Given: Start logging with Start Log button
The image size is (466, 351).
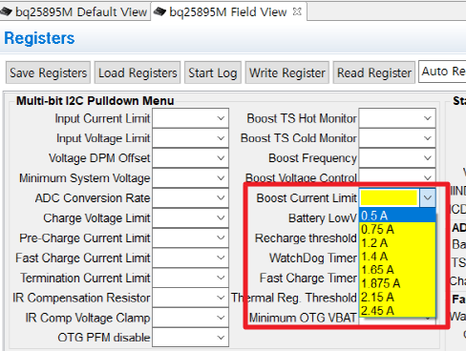Looking at the screenshot, I should coord(213,72).
